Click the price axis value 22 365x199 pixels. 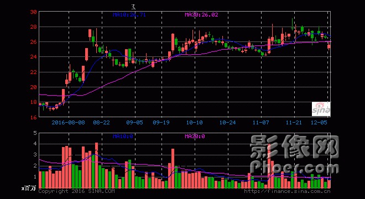(34, 72)
